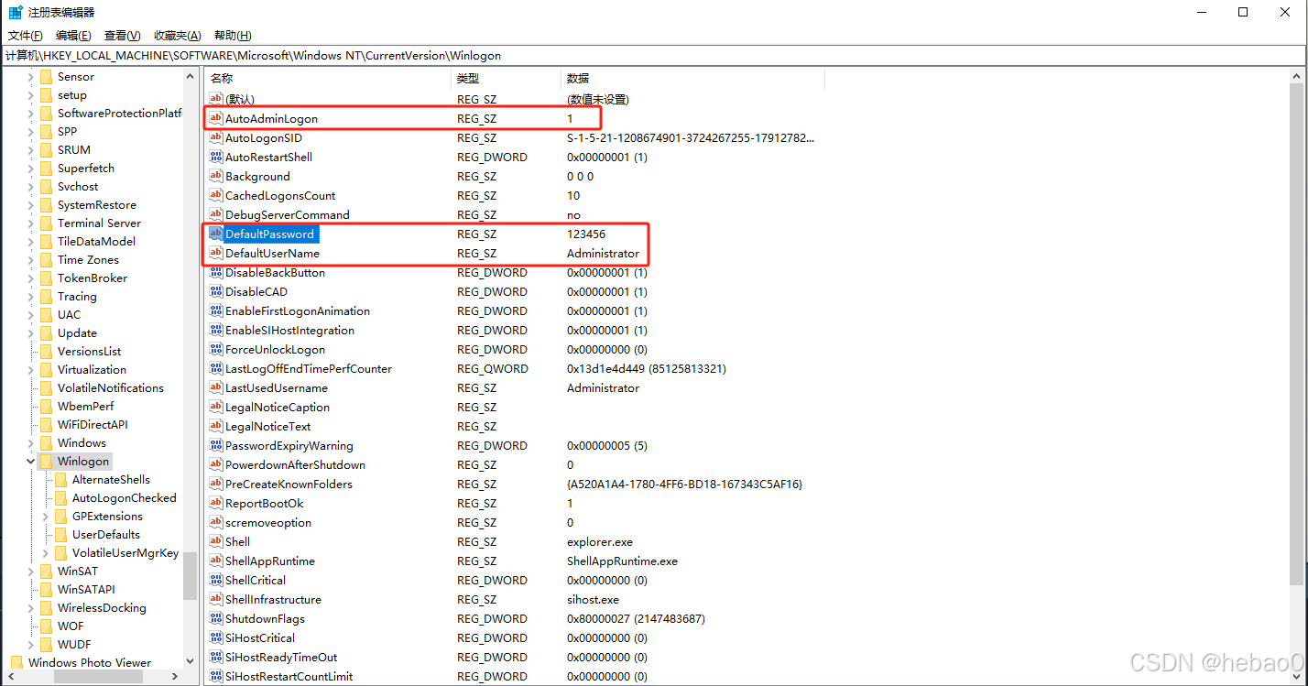Viewport: 1308px width, 686px height.
Task: Expand the VolatileUserMgrKey subkey
Action: (x=46, y=552)
